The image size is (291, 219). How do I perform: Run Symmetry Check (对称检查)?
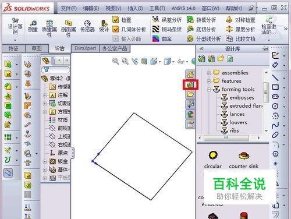coord(240,20)
